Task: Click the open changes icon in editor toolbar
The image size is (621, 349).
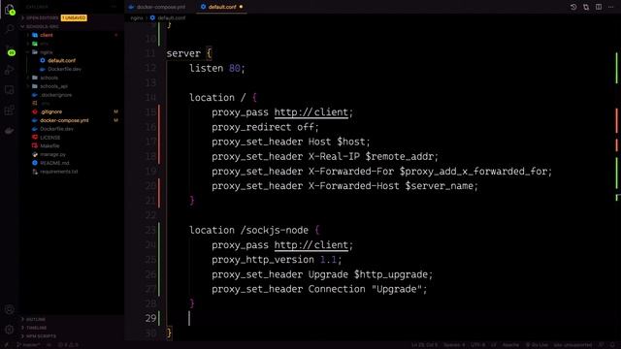Action: point(586,7)
